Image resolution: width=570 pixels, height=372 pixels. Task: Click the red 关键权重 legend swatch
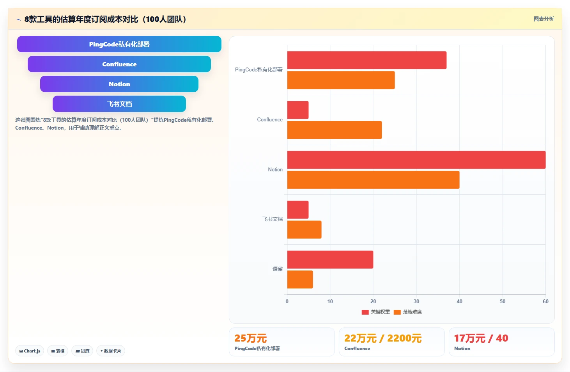(x=365, y=312)
